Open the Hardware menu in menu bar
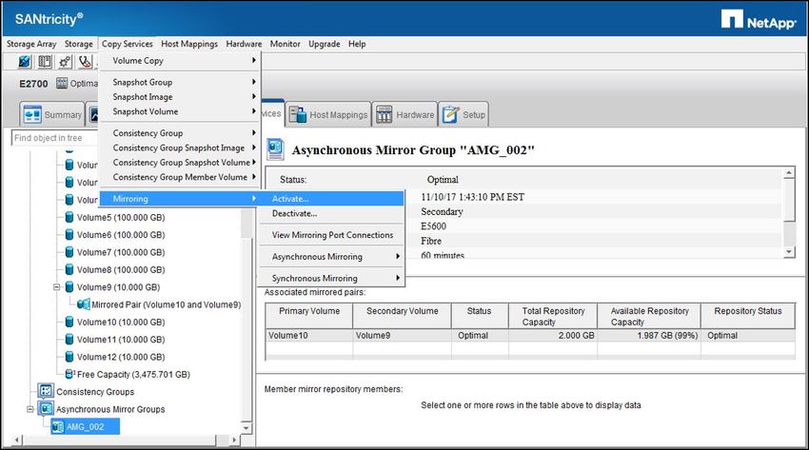This screenshot has height=450, width=809. pyautogui.click(x=244, y=44)
